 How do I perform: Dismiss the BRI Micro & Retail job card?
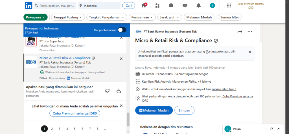tap(121, 59)
